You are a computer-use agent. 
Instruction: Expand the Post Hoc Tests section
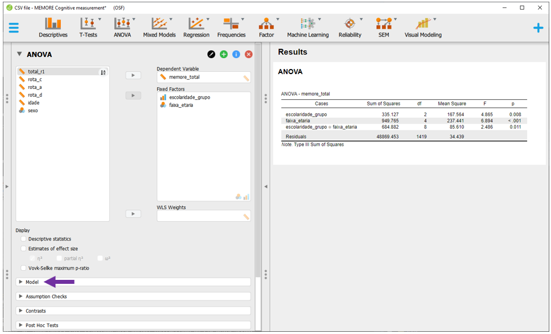coord(42,325)
